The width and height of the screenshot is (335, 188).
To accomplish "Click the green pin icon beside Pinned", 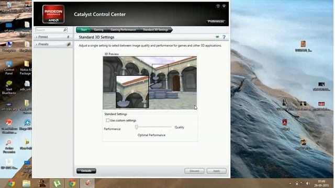I will pyautogui.click(x=68, y=37).
